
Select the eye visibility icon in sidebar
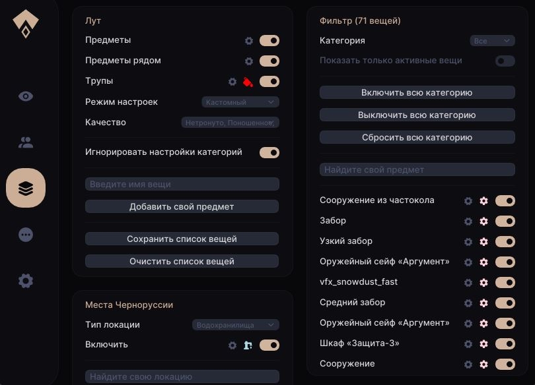tap(25, 96)
